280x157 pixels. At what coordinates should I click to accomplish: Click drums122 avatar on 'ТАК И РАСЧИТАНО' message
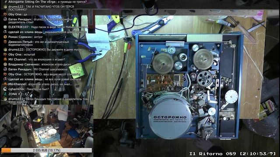point(5,7)
